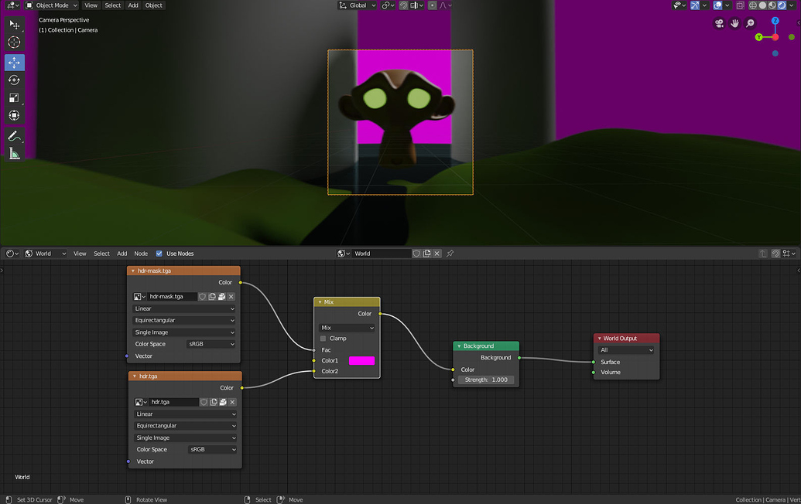Pin the World shading context
This screenshot has width=801, height=504.
pyautogui.click(x=450, y=253)
